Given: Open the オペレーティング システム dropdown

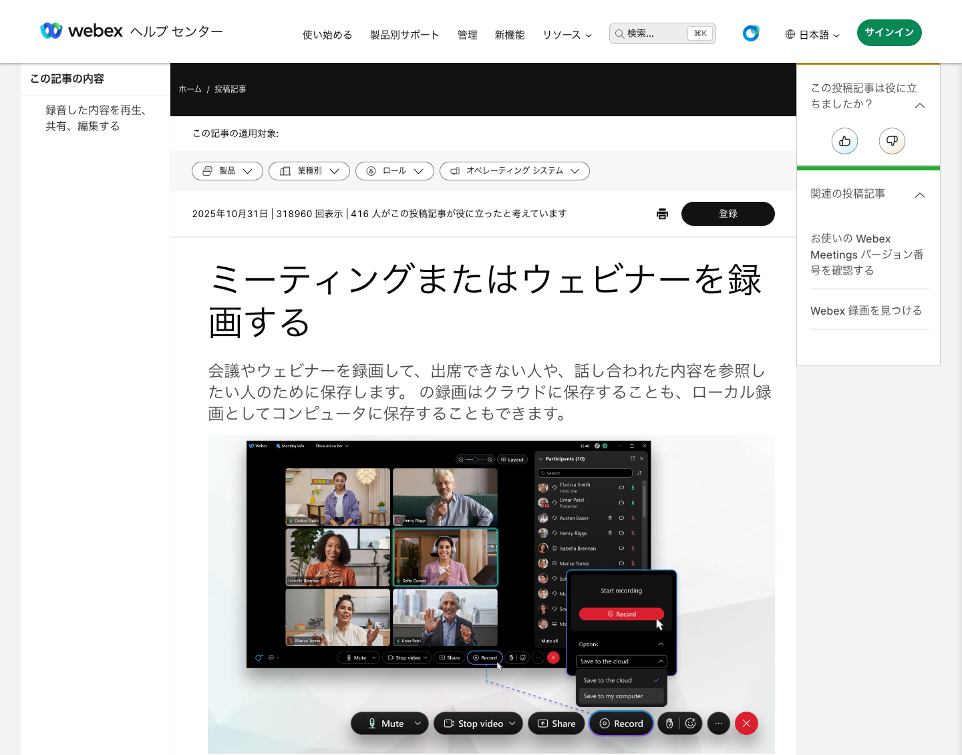Looking at the screenshot, I should tap(514, 171).
